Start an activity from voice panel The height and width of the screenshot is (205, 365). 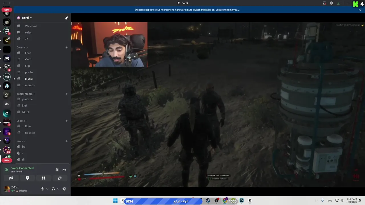pyautogui.click(x=44, y=178)
